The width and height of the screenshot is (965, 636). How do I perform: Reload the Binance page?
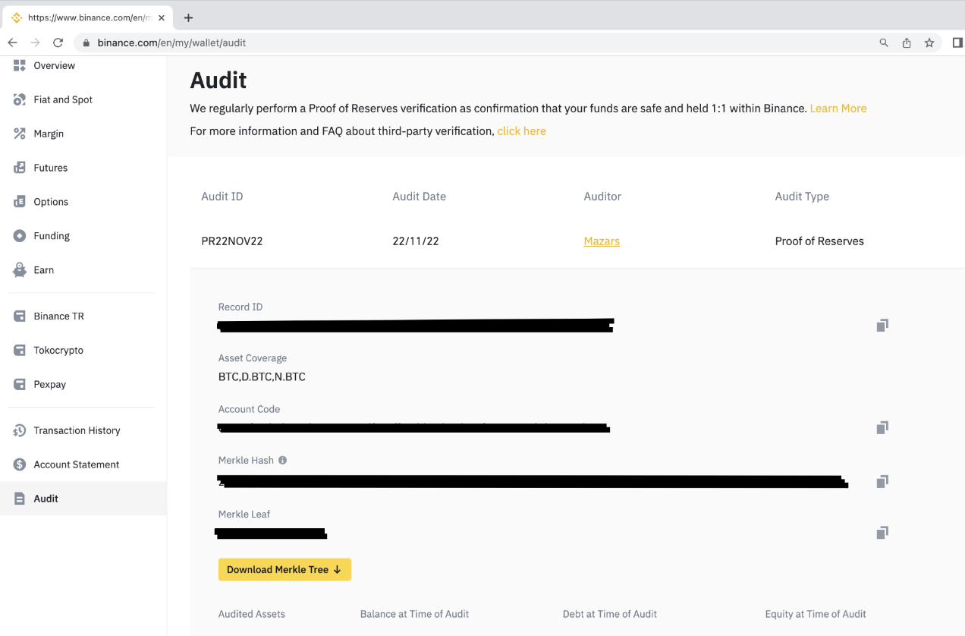pos(58,43)
